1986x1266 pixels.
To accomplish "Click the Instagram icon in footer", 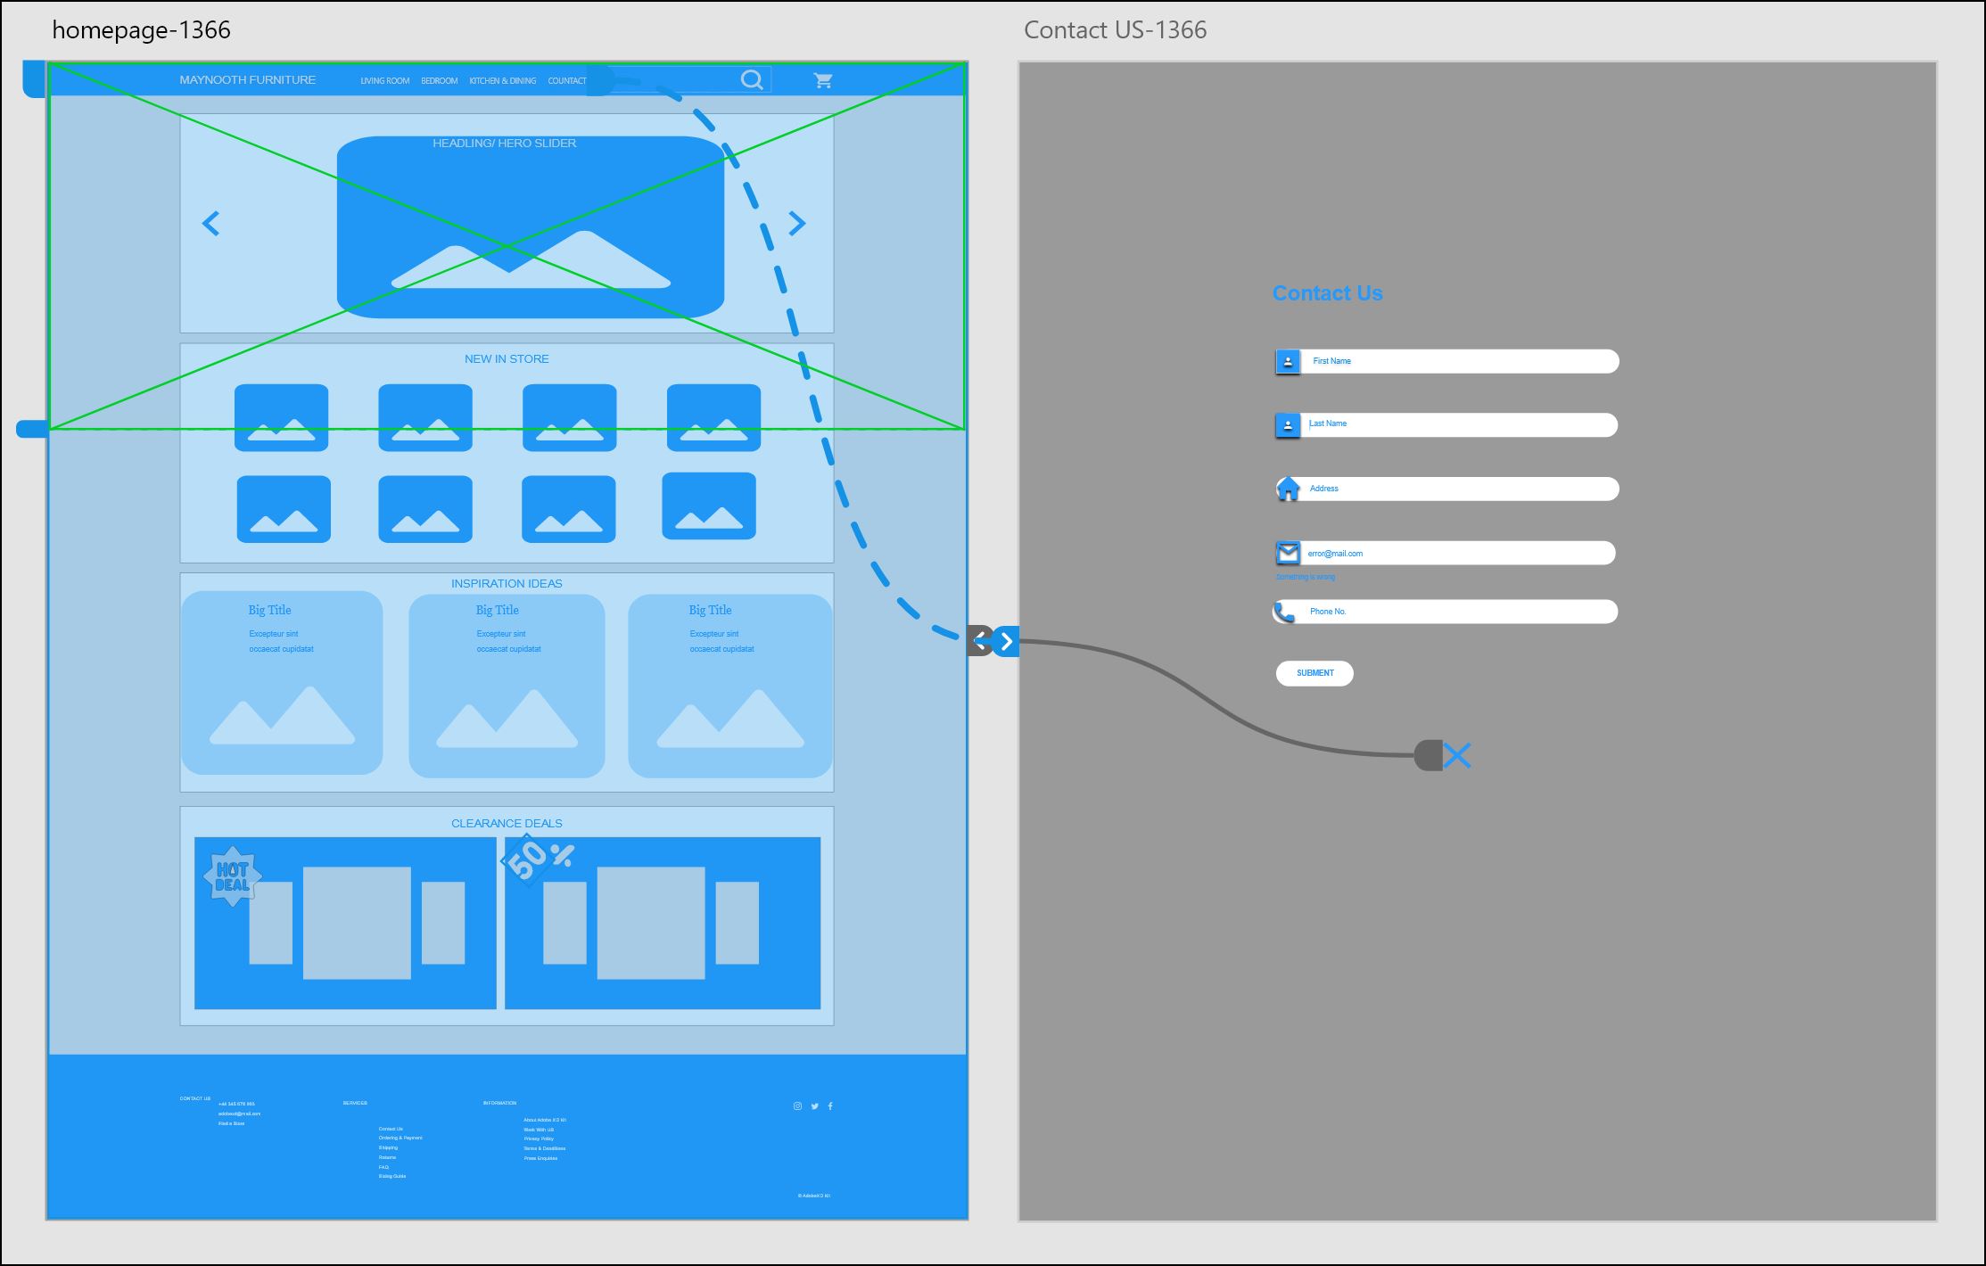I will click(x=797, y=1106).
